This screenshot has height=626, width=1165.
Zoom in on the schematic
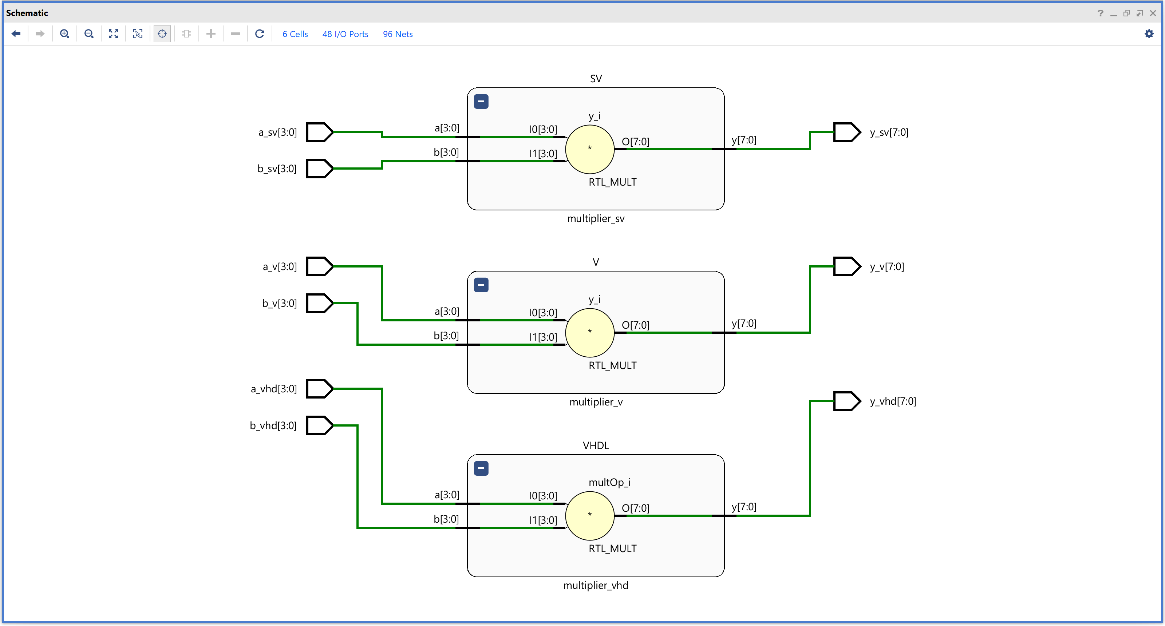point(65,34)
